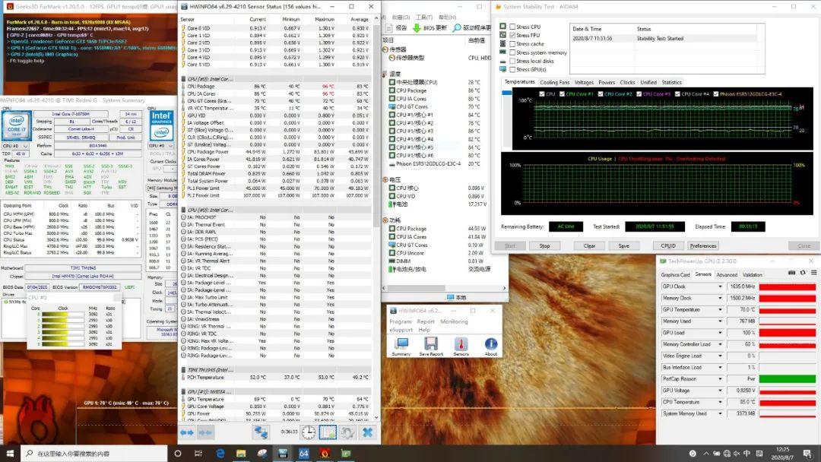Click the Preferences button
The width and height of the screenshot is (821, 462).
pos(703,245)
